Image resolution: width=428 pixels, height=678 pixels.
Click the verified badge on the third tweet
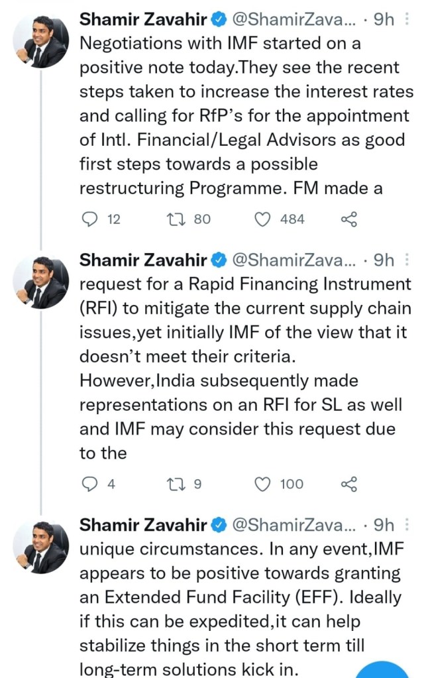tap(219, 526)
